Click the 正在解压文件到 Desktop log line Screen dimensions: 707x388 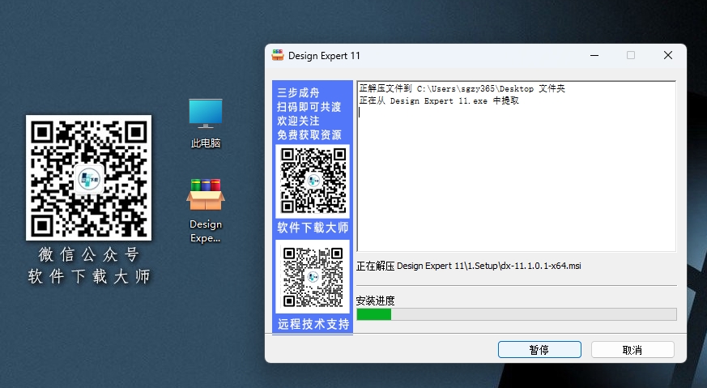point(462,89)
